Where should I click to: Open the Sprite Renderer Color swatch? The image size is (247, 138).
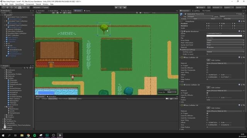pyautogui.click(x=224, y=36)
